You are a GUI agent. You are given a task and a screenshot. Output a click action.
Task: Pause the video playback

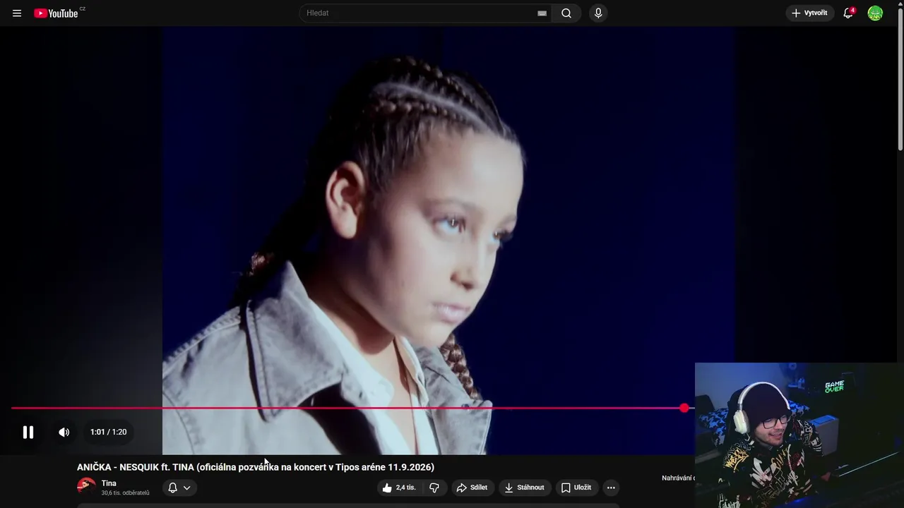pyautogui.click(x=28, y=432)
